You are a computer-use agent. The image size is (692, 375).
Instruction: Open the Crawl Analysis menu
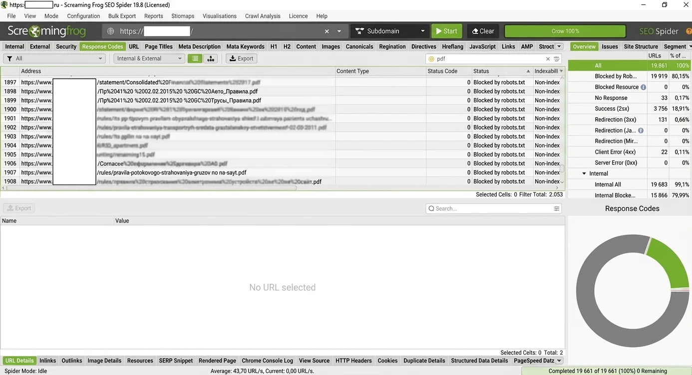click(x=262, y=16)
